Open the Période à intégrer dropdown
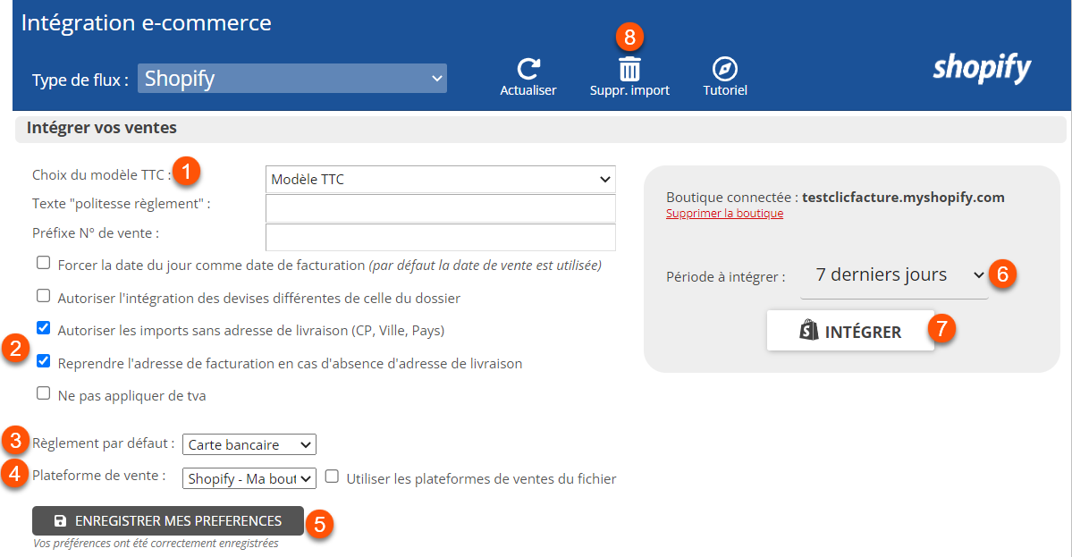Image resolution: width=1072 pixels, height=557 pixels. [894, 274]
